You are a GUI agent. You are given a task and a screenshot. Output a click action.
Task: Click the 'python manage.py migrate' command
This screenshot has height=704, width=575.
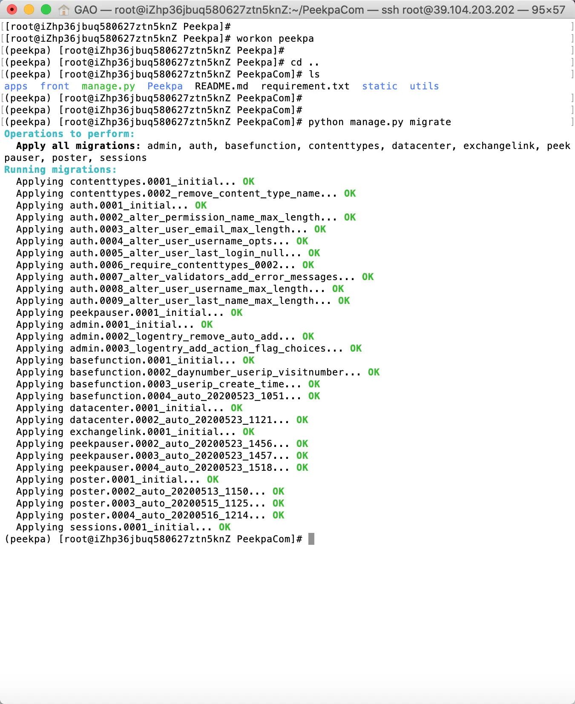point(379,122)
